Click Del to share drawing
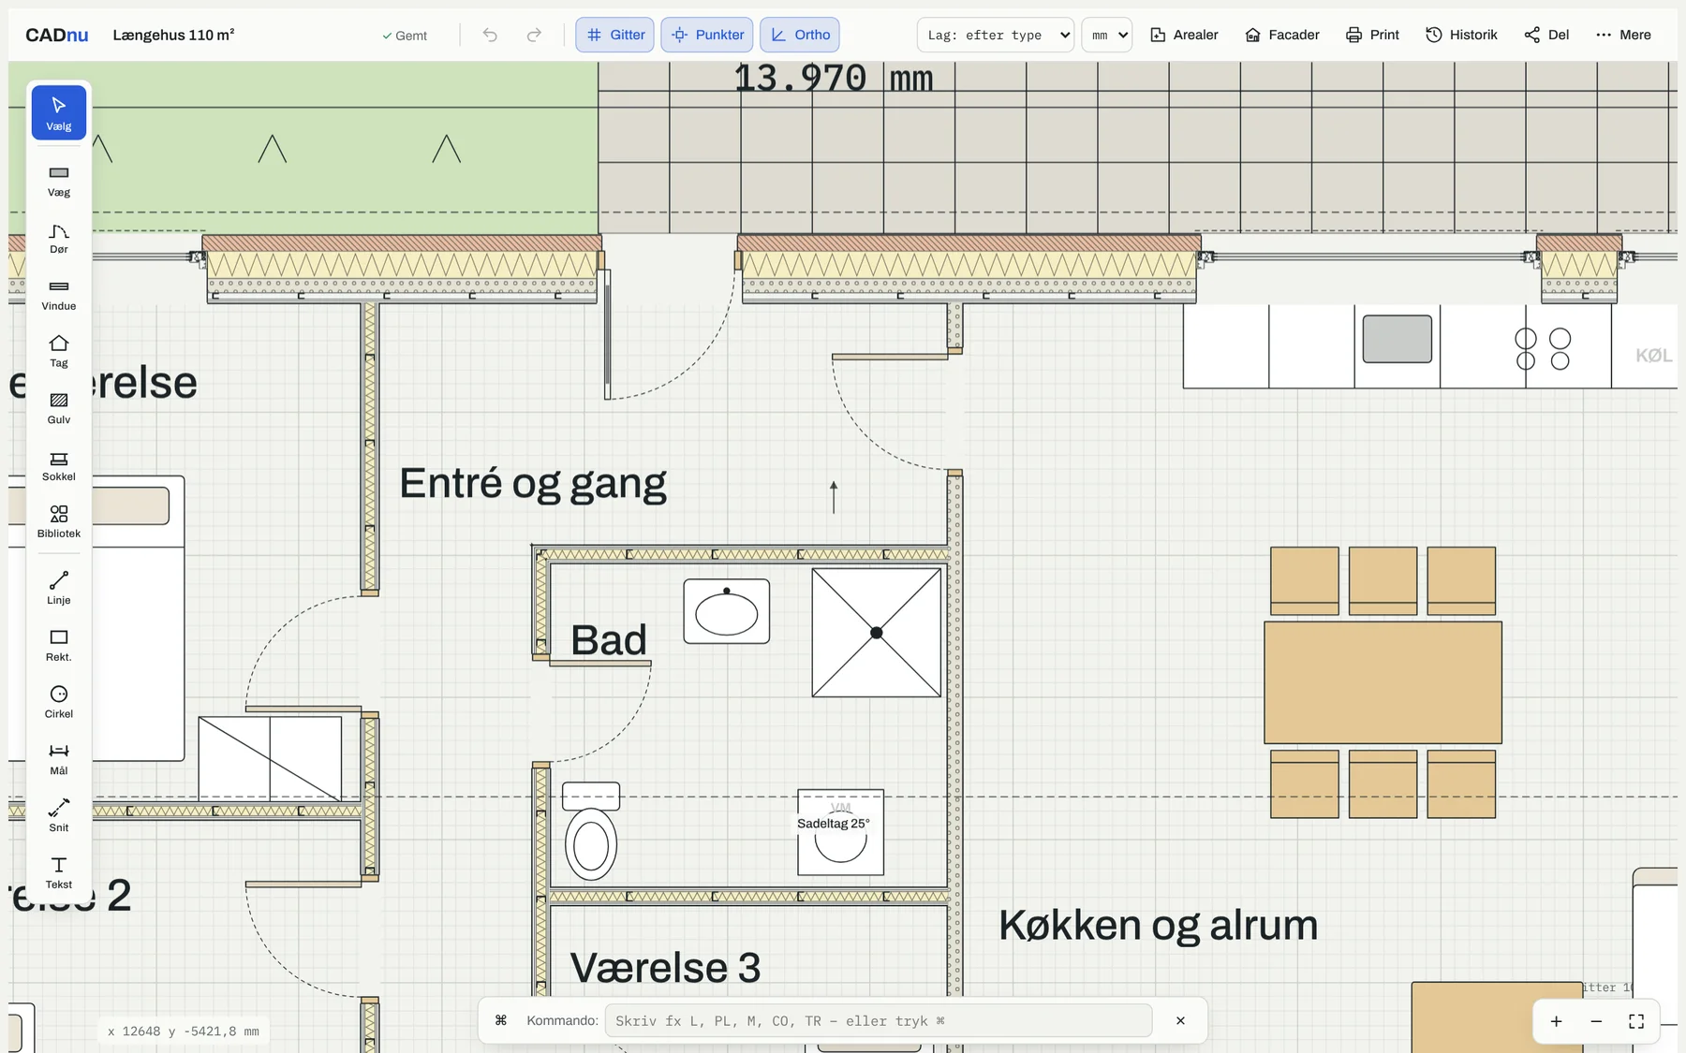The width and height of the screenshot is (1686, 1053). (x=1546, y=35)
